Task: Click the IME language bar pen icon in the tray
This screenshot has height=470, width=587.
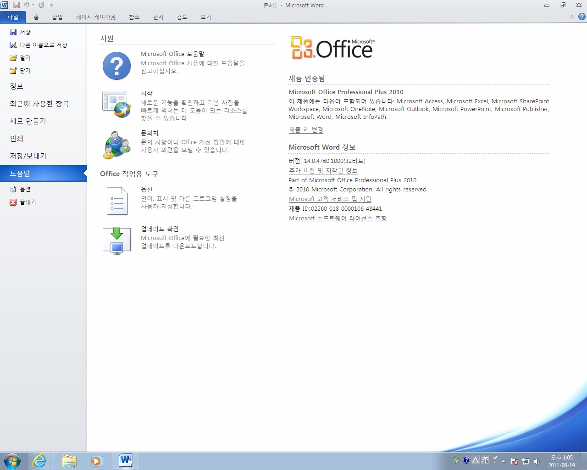Action: pyautogui.click(x=456, y=460)
